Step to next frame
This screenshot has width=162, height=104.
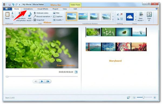pyautogui.click(x=48, y=81)
